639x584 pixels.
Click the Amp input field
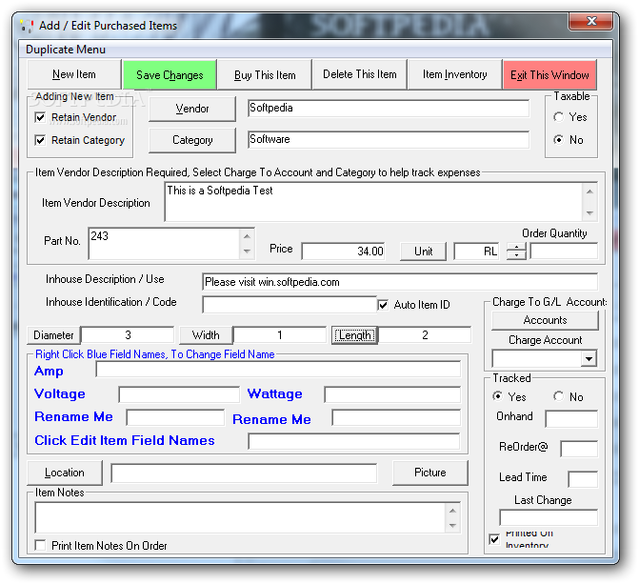[x=278, y=370]
